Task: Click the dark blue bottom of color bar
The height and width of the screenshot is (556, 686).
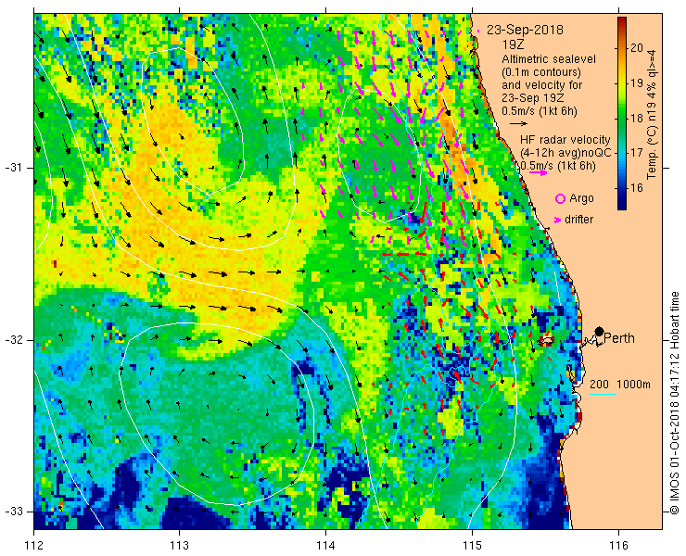Action: click(622, 205)
